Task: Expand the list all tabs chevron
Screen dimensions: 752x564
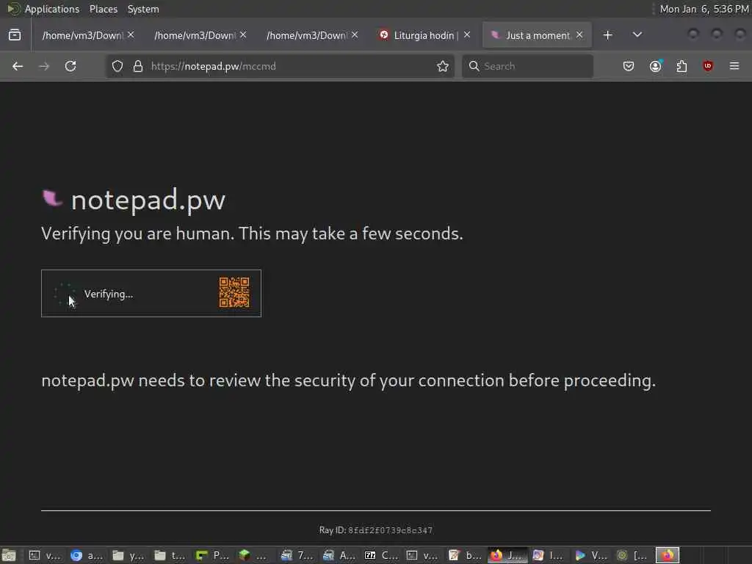Action: (x=637, y=35)
